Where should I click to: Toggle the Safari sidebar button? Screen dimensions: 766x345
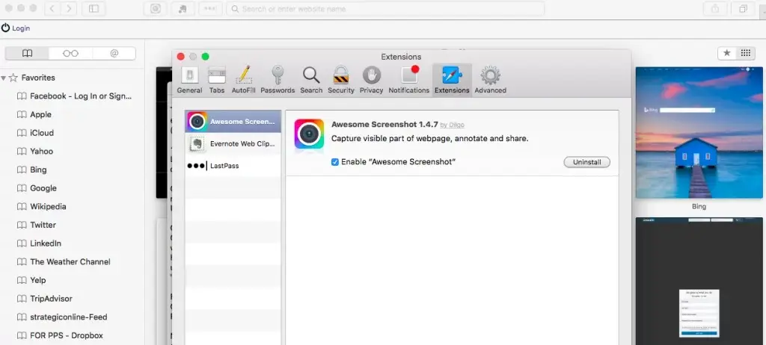(94, 9)
